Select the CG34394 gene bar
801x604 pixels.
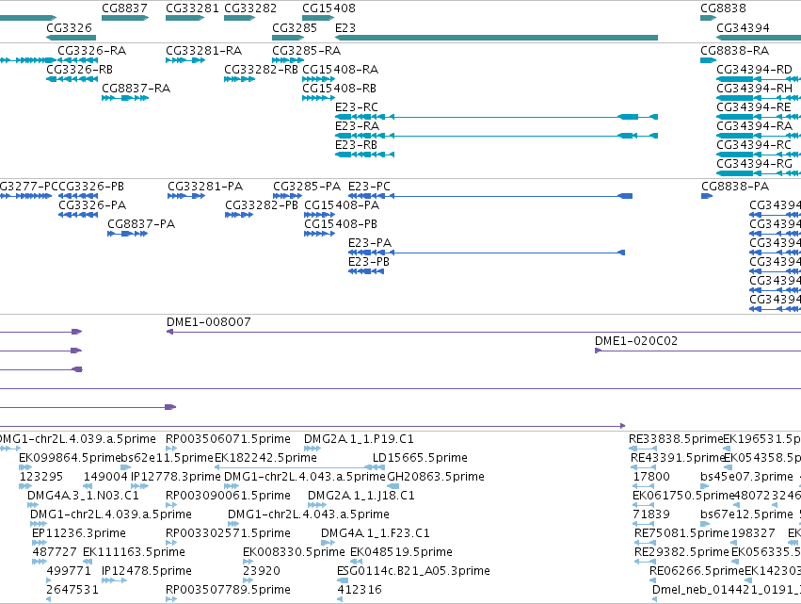pos(759,38)
